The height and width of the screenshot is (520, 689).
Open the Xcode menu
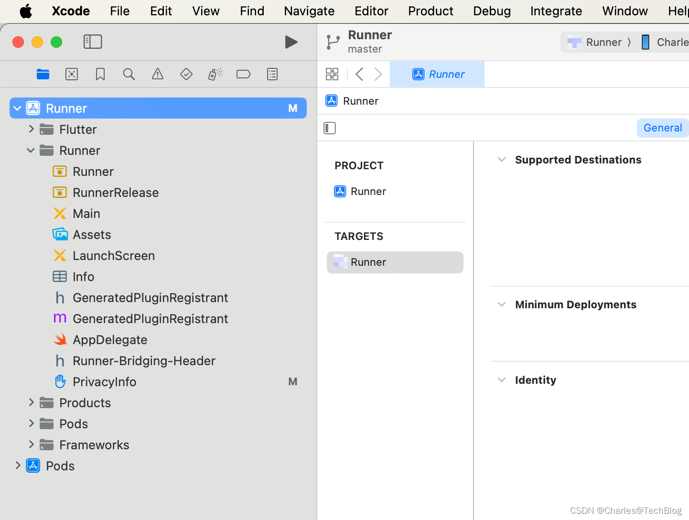(x=71, y=11)
